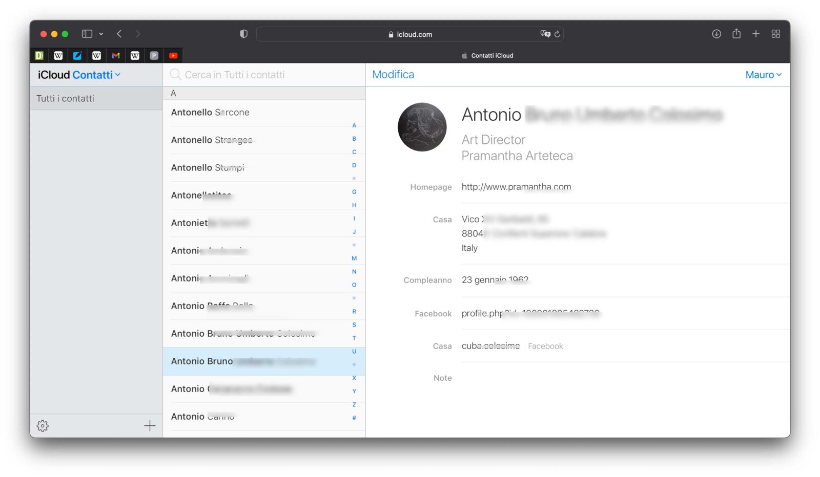Show the tab overview grid
The image size is (820, 477).
pyautogui.click(x=776, y=34)
